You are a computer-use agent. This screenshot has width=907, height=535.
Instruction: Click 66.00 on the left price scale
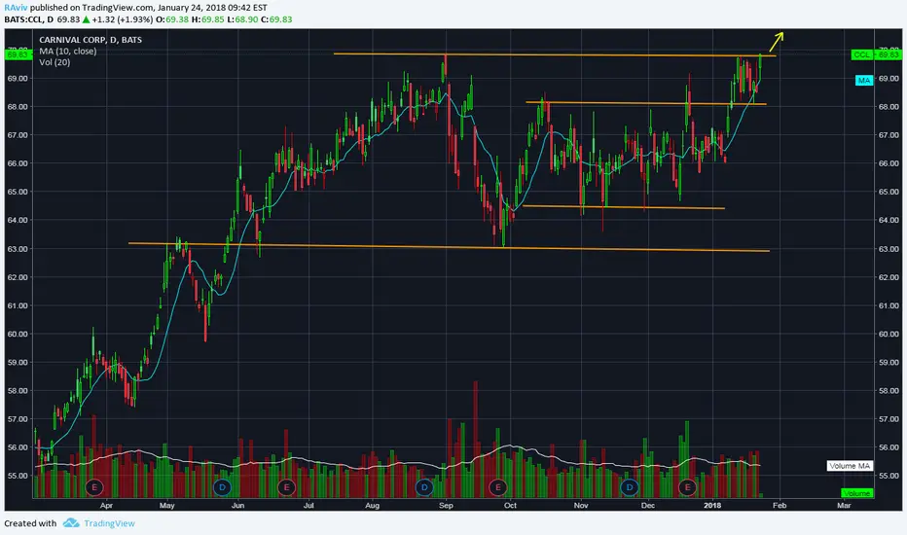pos(18,163)
